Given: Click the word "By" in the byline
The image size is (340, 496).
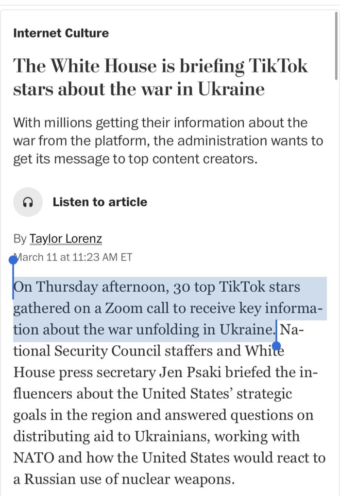Looking at the screenshot, I should [20, 239].
